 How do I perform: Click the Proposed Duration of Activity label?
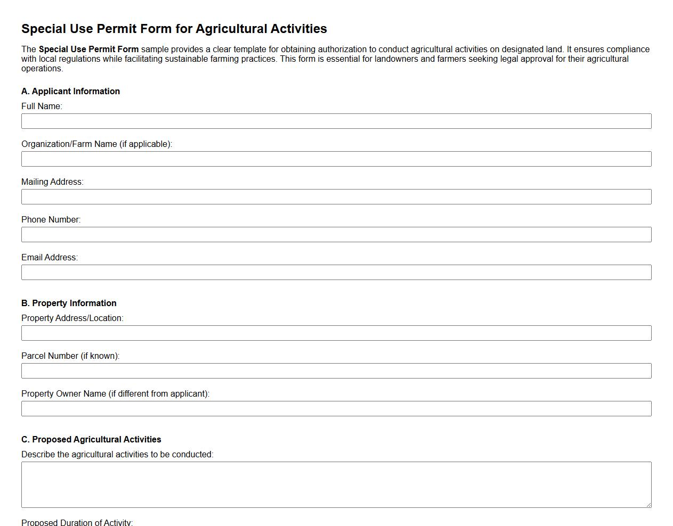tap(78, 522)
